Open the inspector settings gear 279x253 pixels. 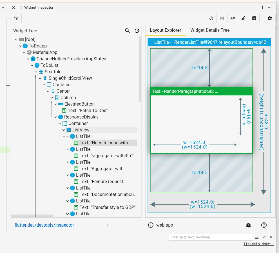pos(269,18)
